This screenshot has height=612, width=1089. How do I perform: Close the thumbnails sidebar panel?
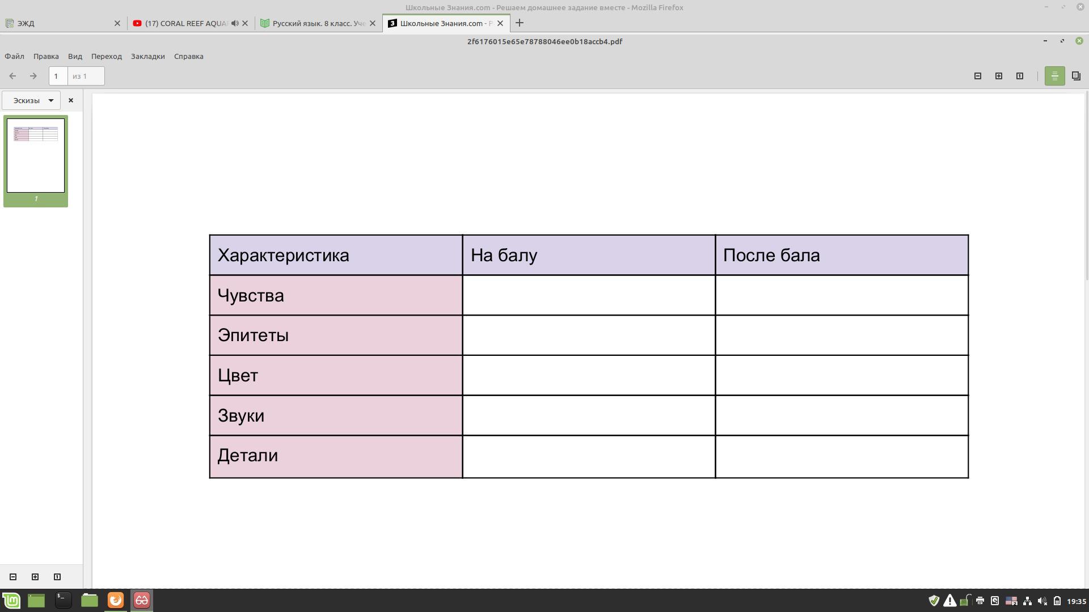coord(71,100)
